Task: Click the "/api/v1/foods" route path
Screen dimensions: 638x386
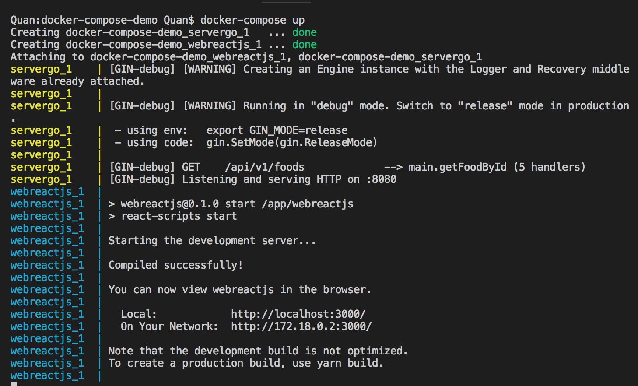Action: (264, 167)
